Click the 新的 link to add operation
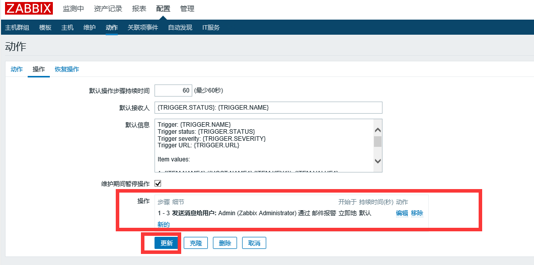This screenshot has height=265, width=534. [164, 224]
